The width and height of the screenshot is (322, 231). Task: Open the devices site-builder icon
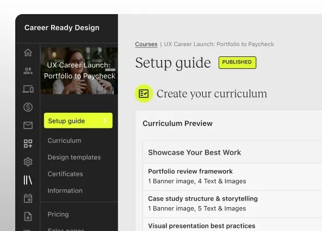[x=28, y=89]
